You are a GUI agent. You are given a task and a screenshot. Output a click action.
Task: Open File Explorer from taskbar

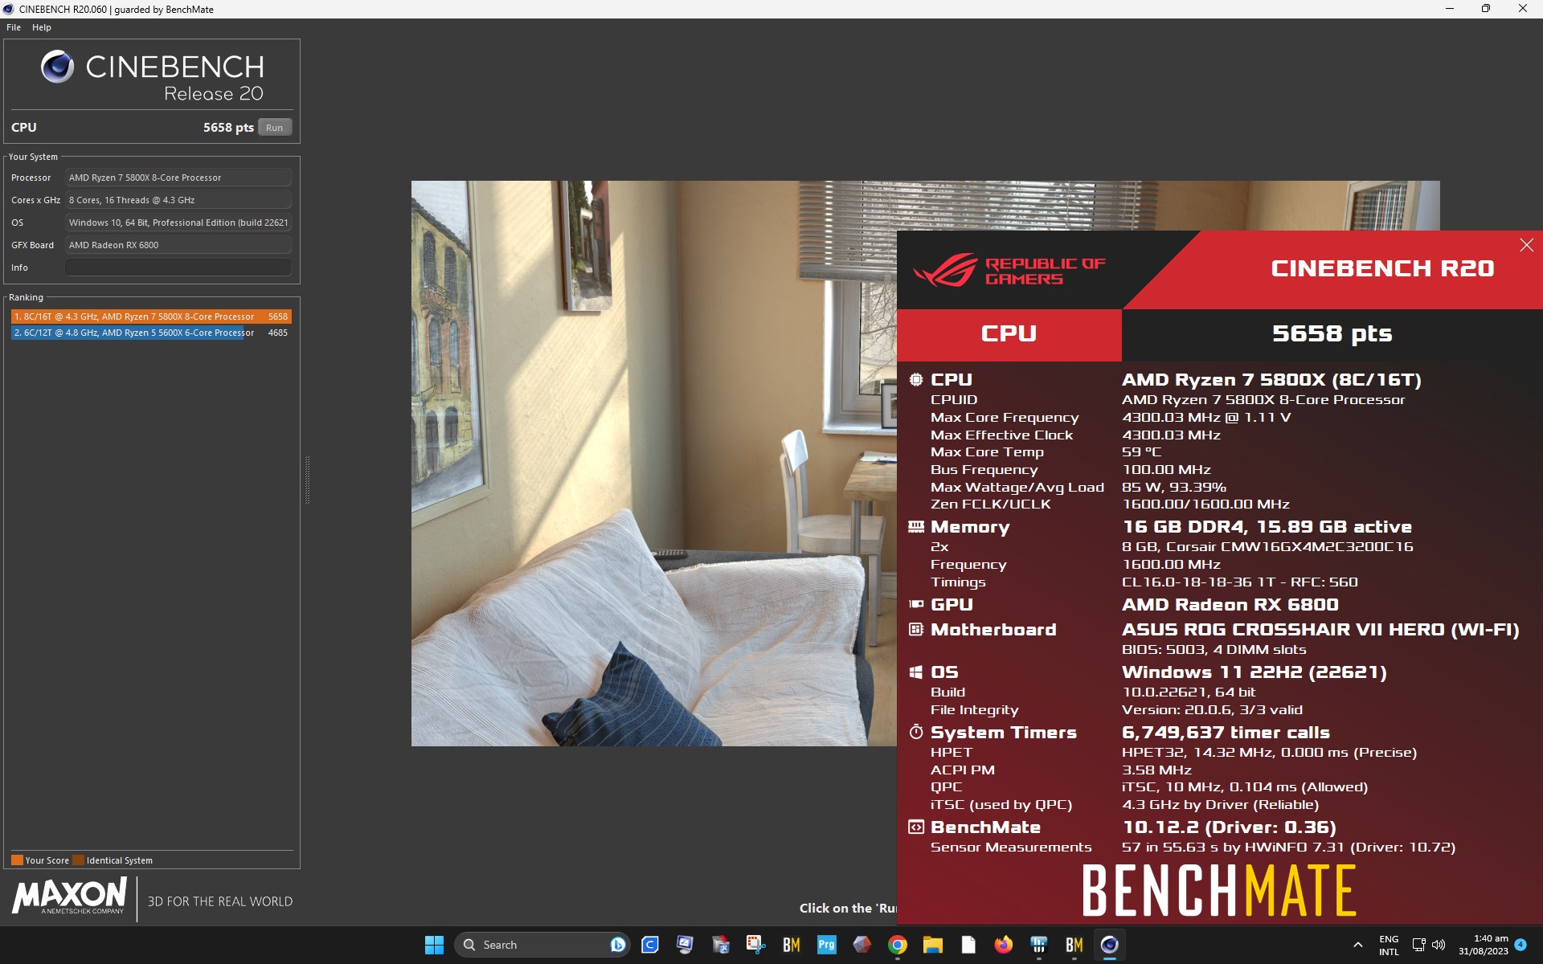coord(932,945)
